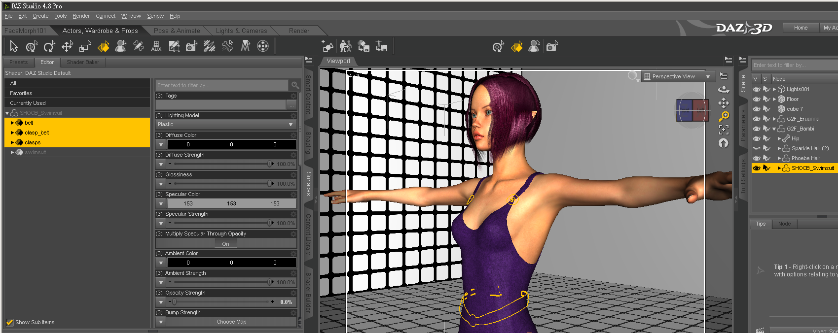Viewport: 838px width, 333px height.
Task: Click the surface property filter text field
Action: (x=222, y=85)
